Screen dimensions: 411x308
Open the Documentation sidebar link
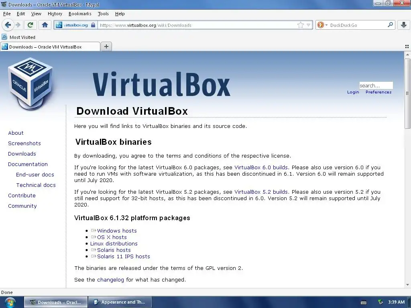point(28,164)
